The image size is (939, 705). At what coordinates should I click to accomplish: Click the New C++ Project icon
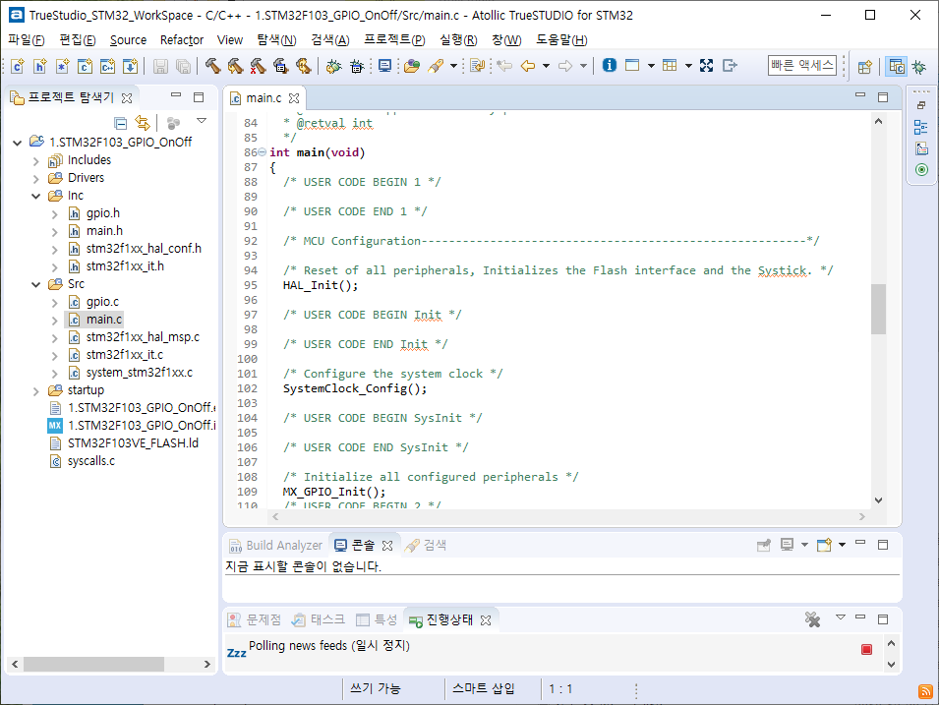[x=108, y=66]
